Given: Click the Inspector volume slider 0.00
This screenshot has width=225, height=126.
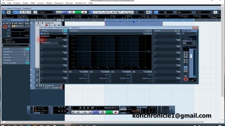Looking at the screenshot, I should (x=20, y=30).
